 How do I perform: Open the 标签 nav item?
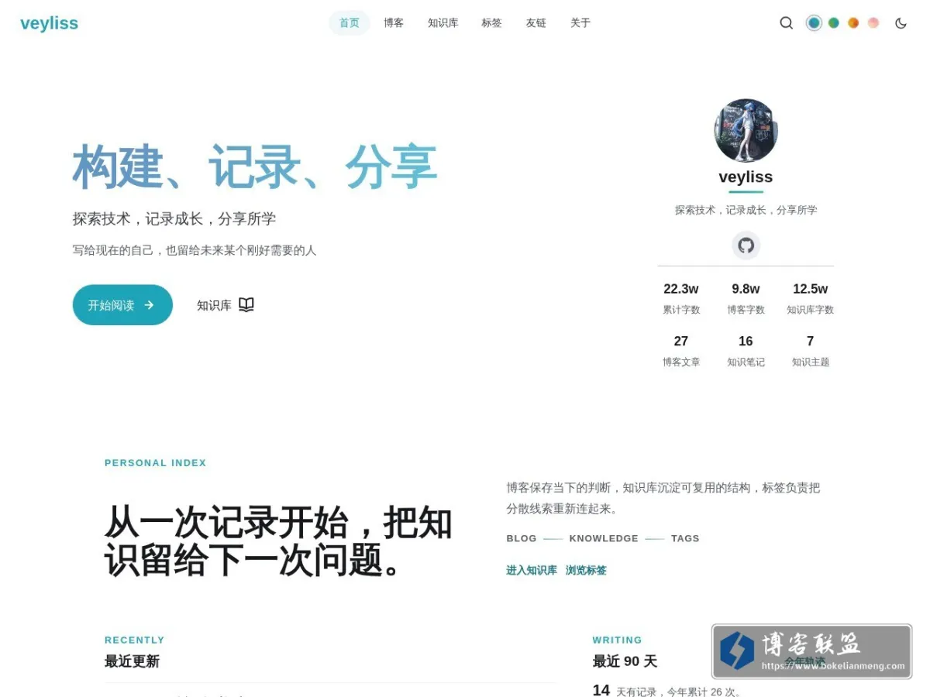click(x=492, y=23)
